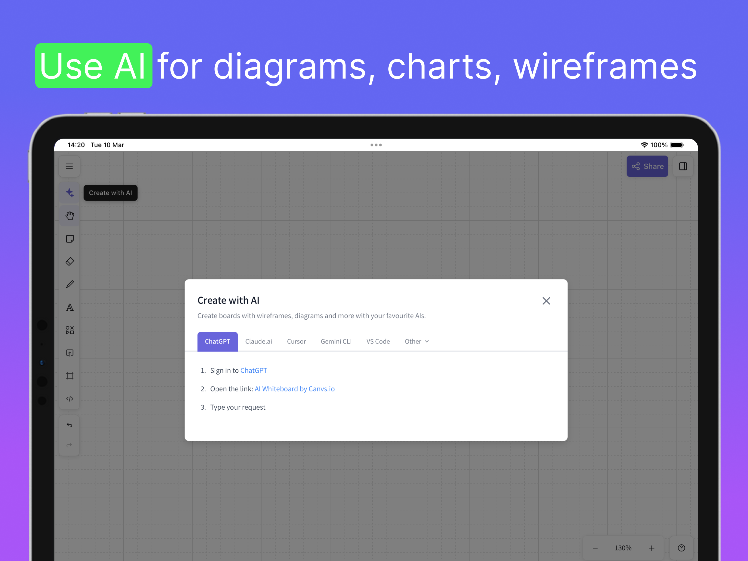Click the 14:20 clock in status bar
Image resolution: width=748 pixels, height=561 pixels.
pos(76,145)
